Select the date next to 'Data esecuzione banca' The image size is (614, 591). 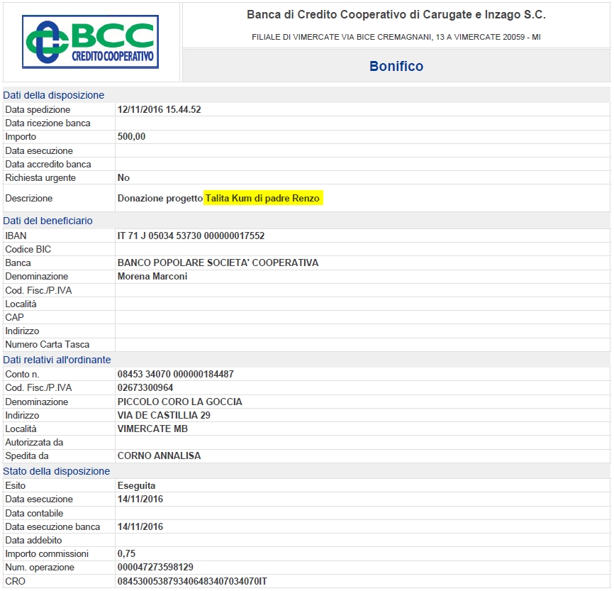point(140,526)
